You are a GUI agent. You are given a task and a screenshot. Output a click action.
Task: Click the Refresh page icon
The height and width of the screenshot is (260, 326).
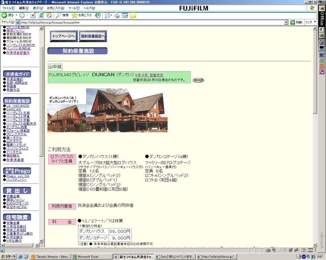point(41,15)
